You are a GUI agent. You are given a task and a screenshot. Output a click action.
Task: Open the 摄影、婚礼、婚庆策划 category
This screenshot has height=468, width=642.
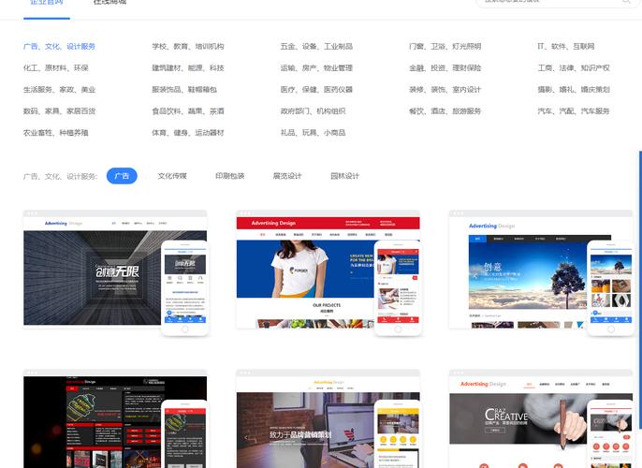pos(574,90)
